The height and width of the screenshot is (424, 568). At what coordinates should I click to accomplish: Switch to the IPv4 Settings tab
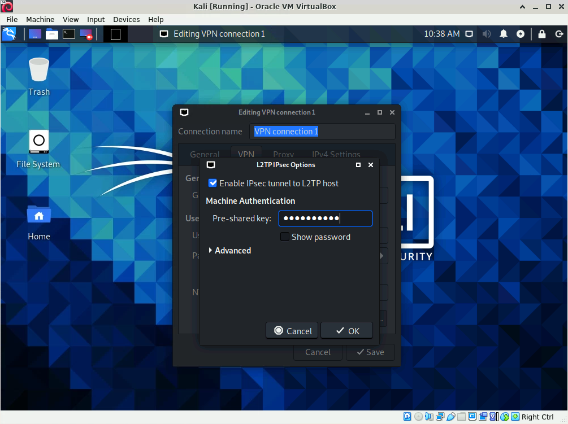[x=336, y=154]
